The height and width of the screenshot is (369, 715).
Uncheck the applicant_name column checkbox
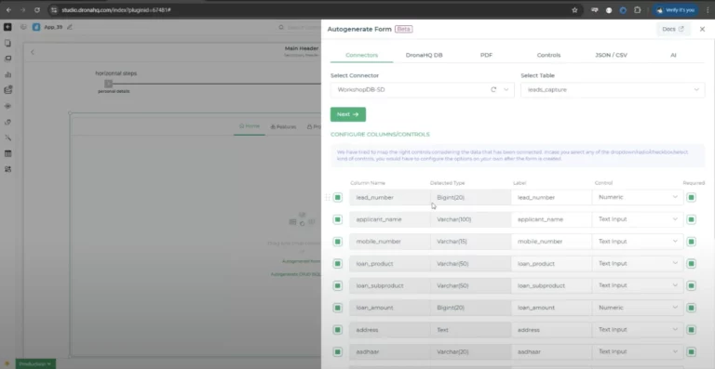(337, 219)
